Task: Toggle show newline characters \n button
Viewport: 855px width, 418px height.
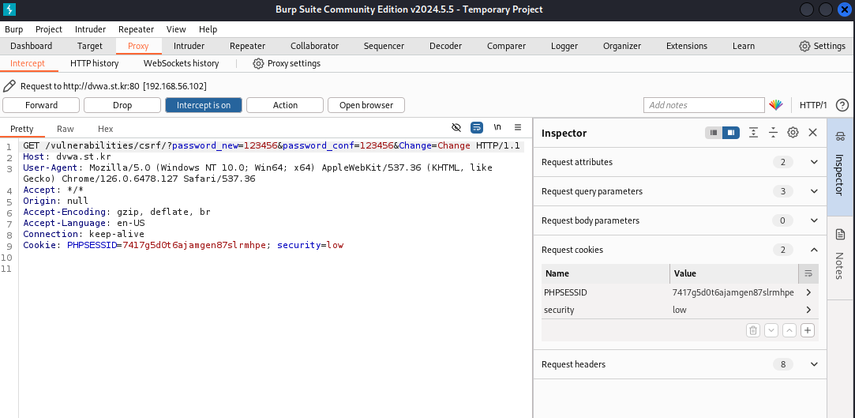Action: click(497, 128)
